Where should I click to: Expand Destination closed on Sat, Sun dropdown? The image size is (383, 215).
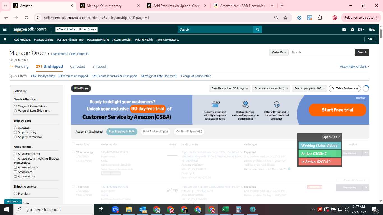265,169
